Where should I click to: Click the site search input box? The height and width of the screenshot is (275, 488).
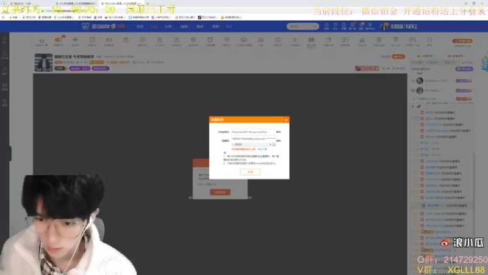tap(300, 26)
